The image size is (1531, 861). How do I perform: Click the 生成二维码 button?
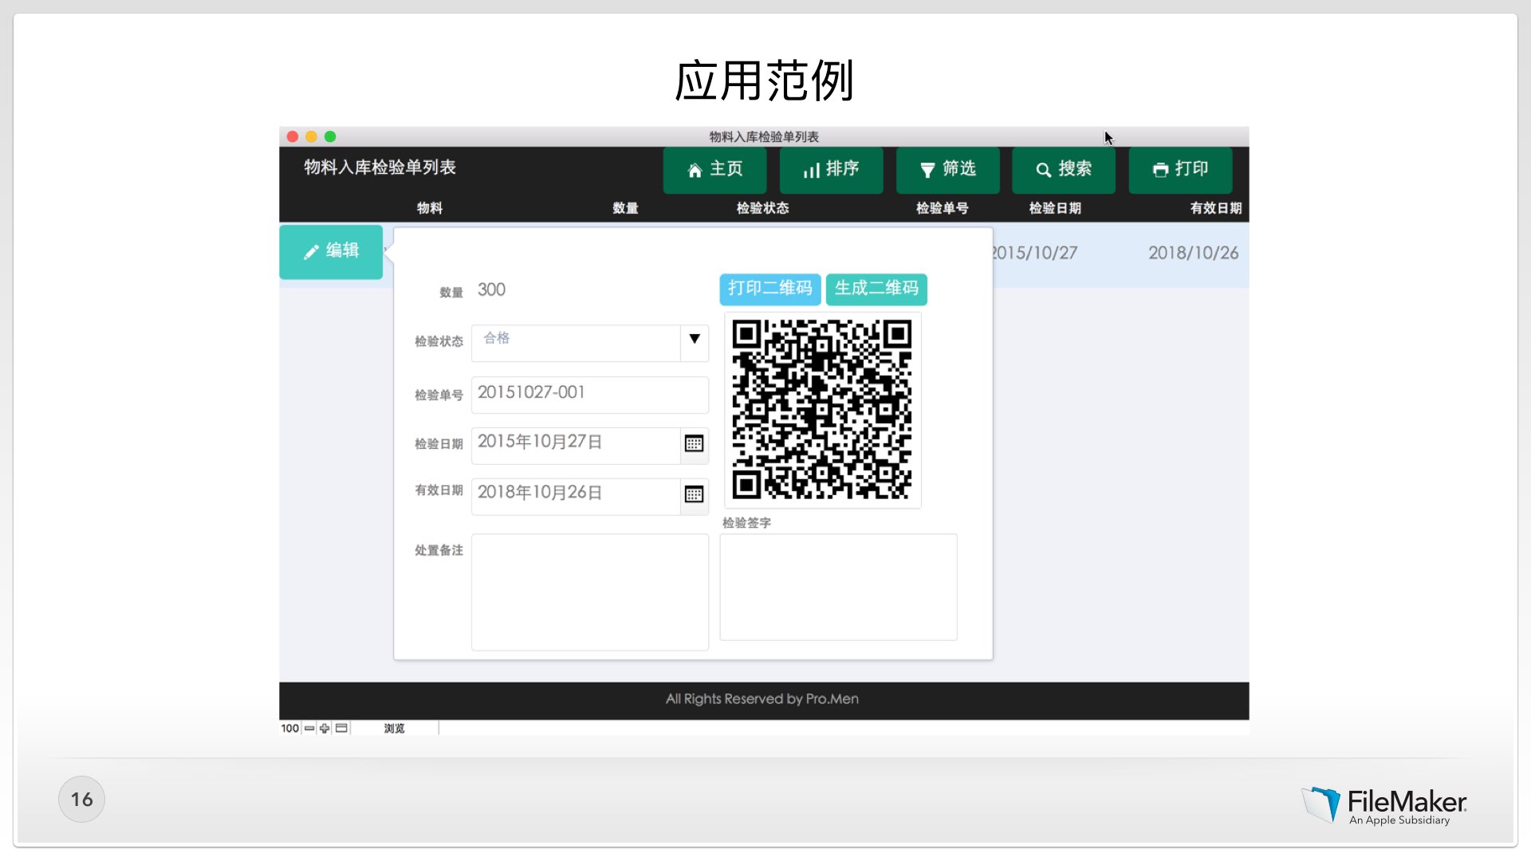coord(876,289)
